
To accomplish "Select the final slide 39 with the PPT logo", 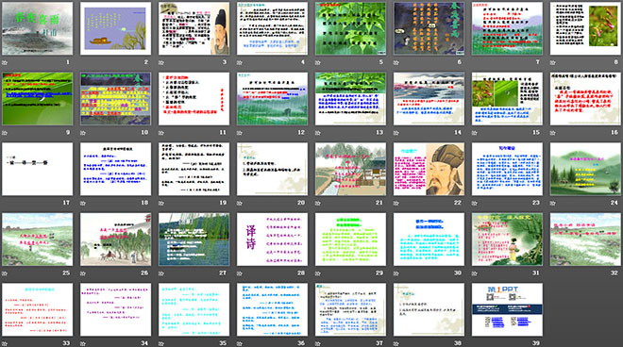I will [507, 309].
